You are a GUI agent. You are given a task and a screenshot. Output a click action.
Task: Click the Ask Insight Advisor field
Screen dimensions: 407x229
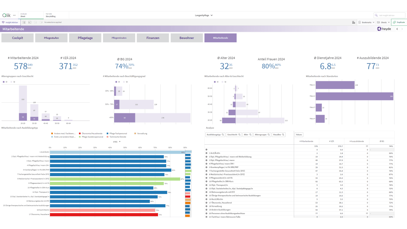(x=389, y=15)
